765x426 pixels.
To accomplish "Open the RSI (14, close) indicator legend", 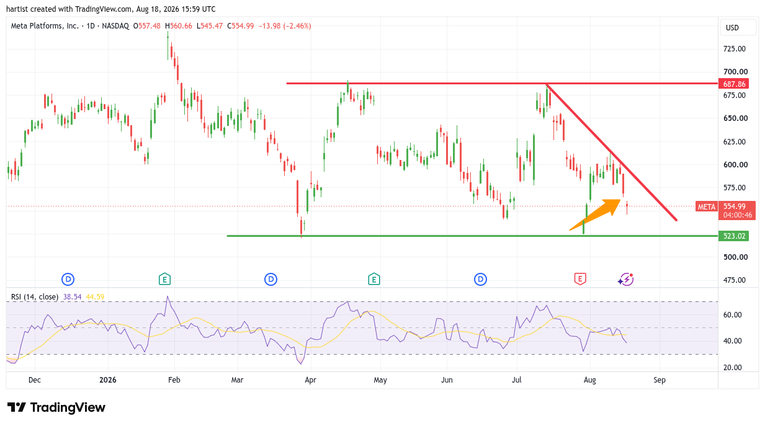I will (35, 297).
